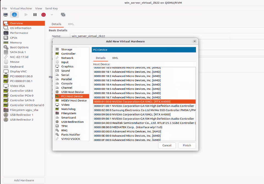Choose TPM hardware type
264x184 pixels.
tap(72, 126)
